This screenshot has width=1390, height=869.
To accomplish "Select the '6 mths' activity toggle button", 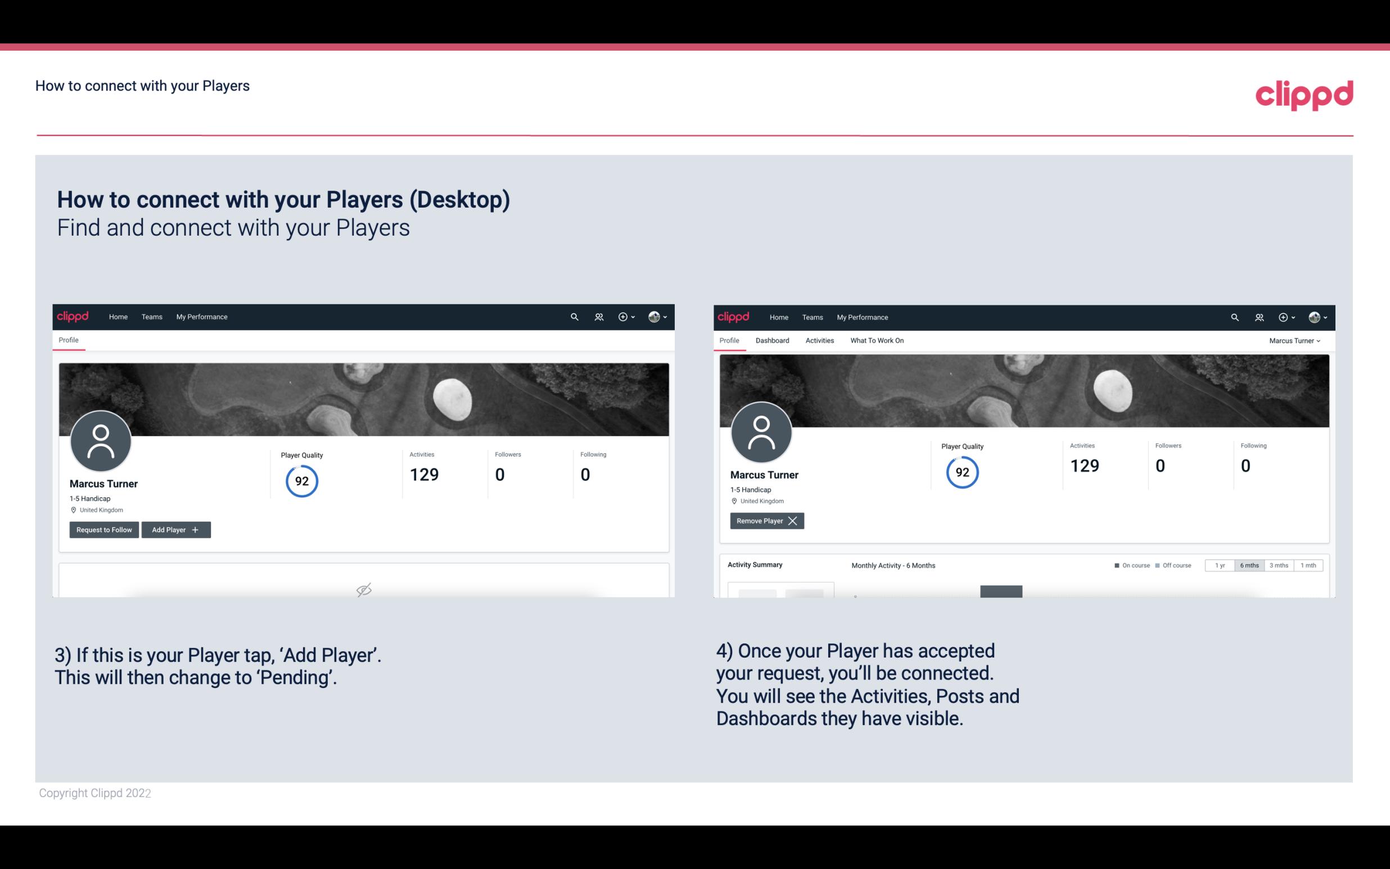I will (x=1249, y=565).
